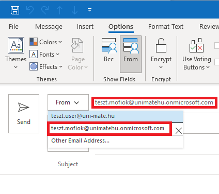Open Use Voting Buttons menu

197,54
